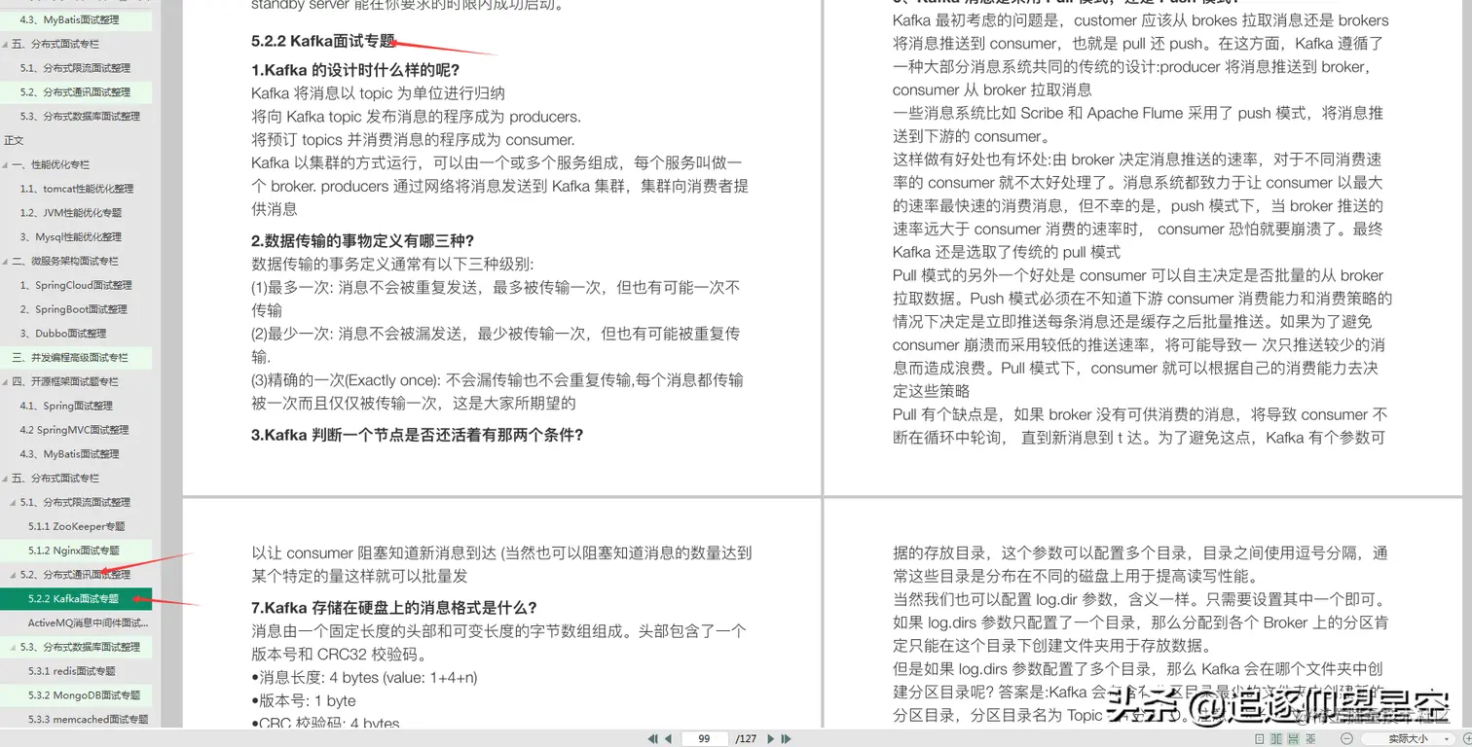Toggle the highlighted 5.2.2 Kafka面试专题 bookmark
This screenshot has height=747, width=1472.
click(x=73, y=597)
